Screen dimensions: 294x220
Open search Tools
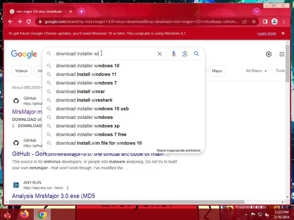(x=280, y=70)
